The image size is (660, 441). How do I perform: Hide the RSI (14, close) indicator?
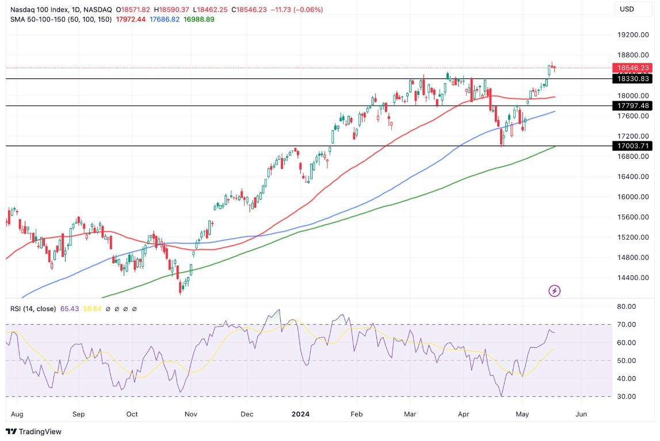[x=35, y=309]
